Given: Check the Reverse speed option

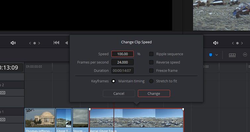Looking at the screenshot, I should click(x=151, y=62).
